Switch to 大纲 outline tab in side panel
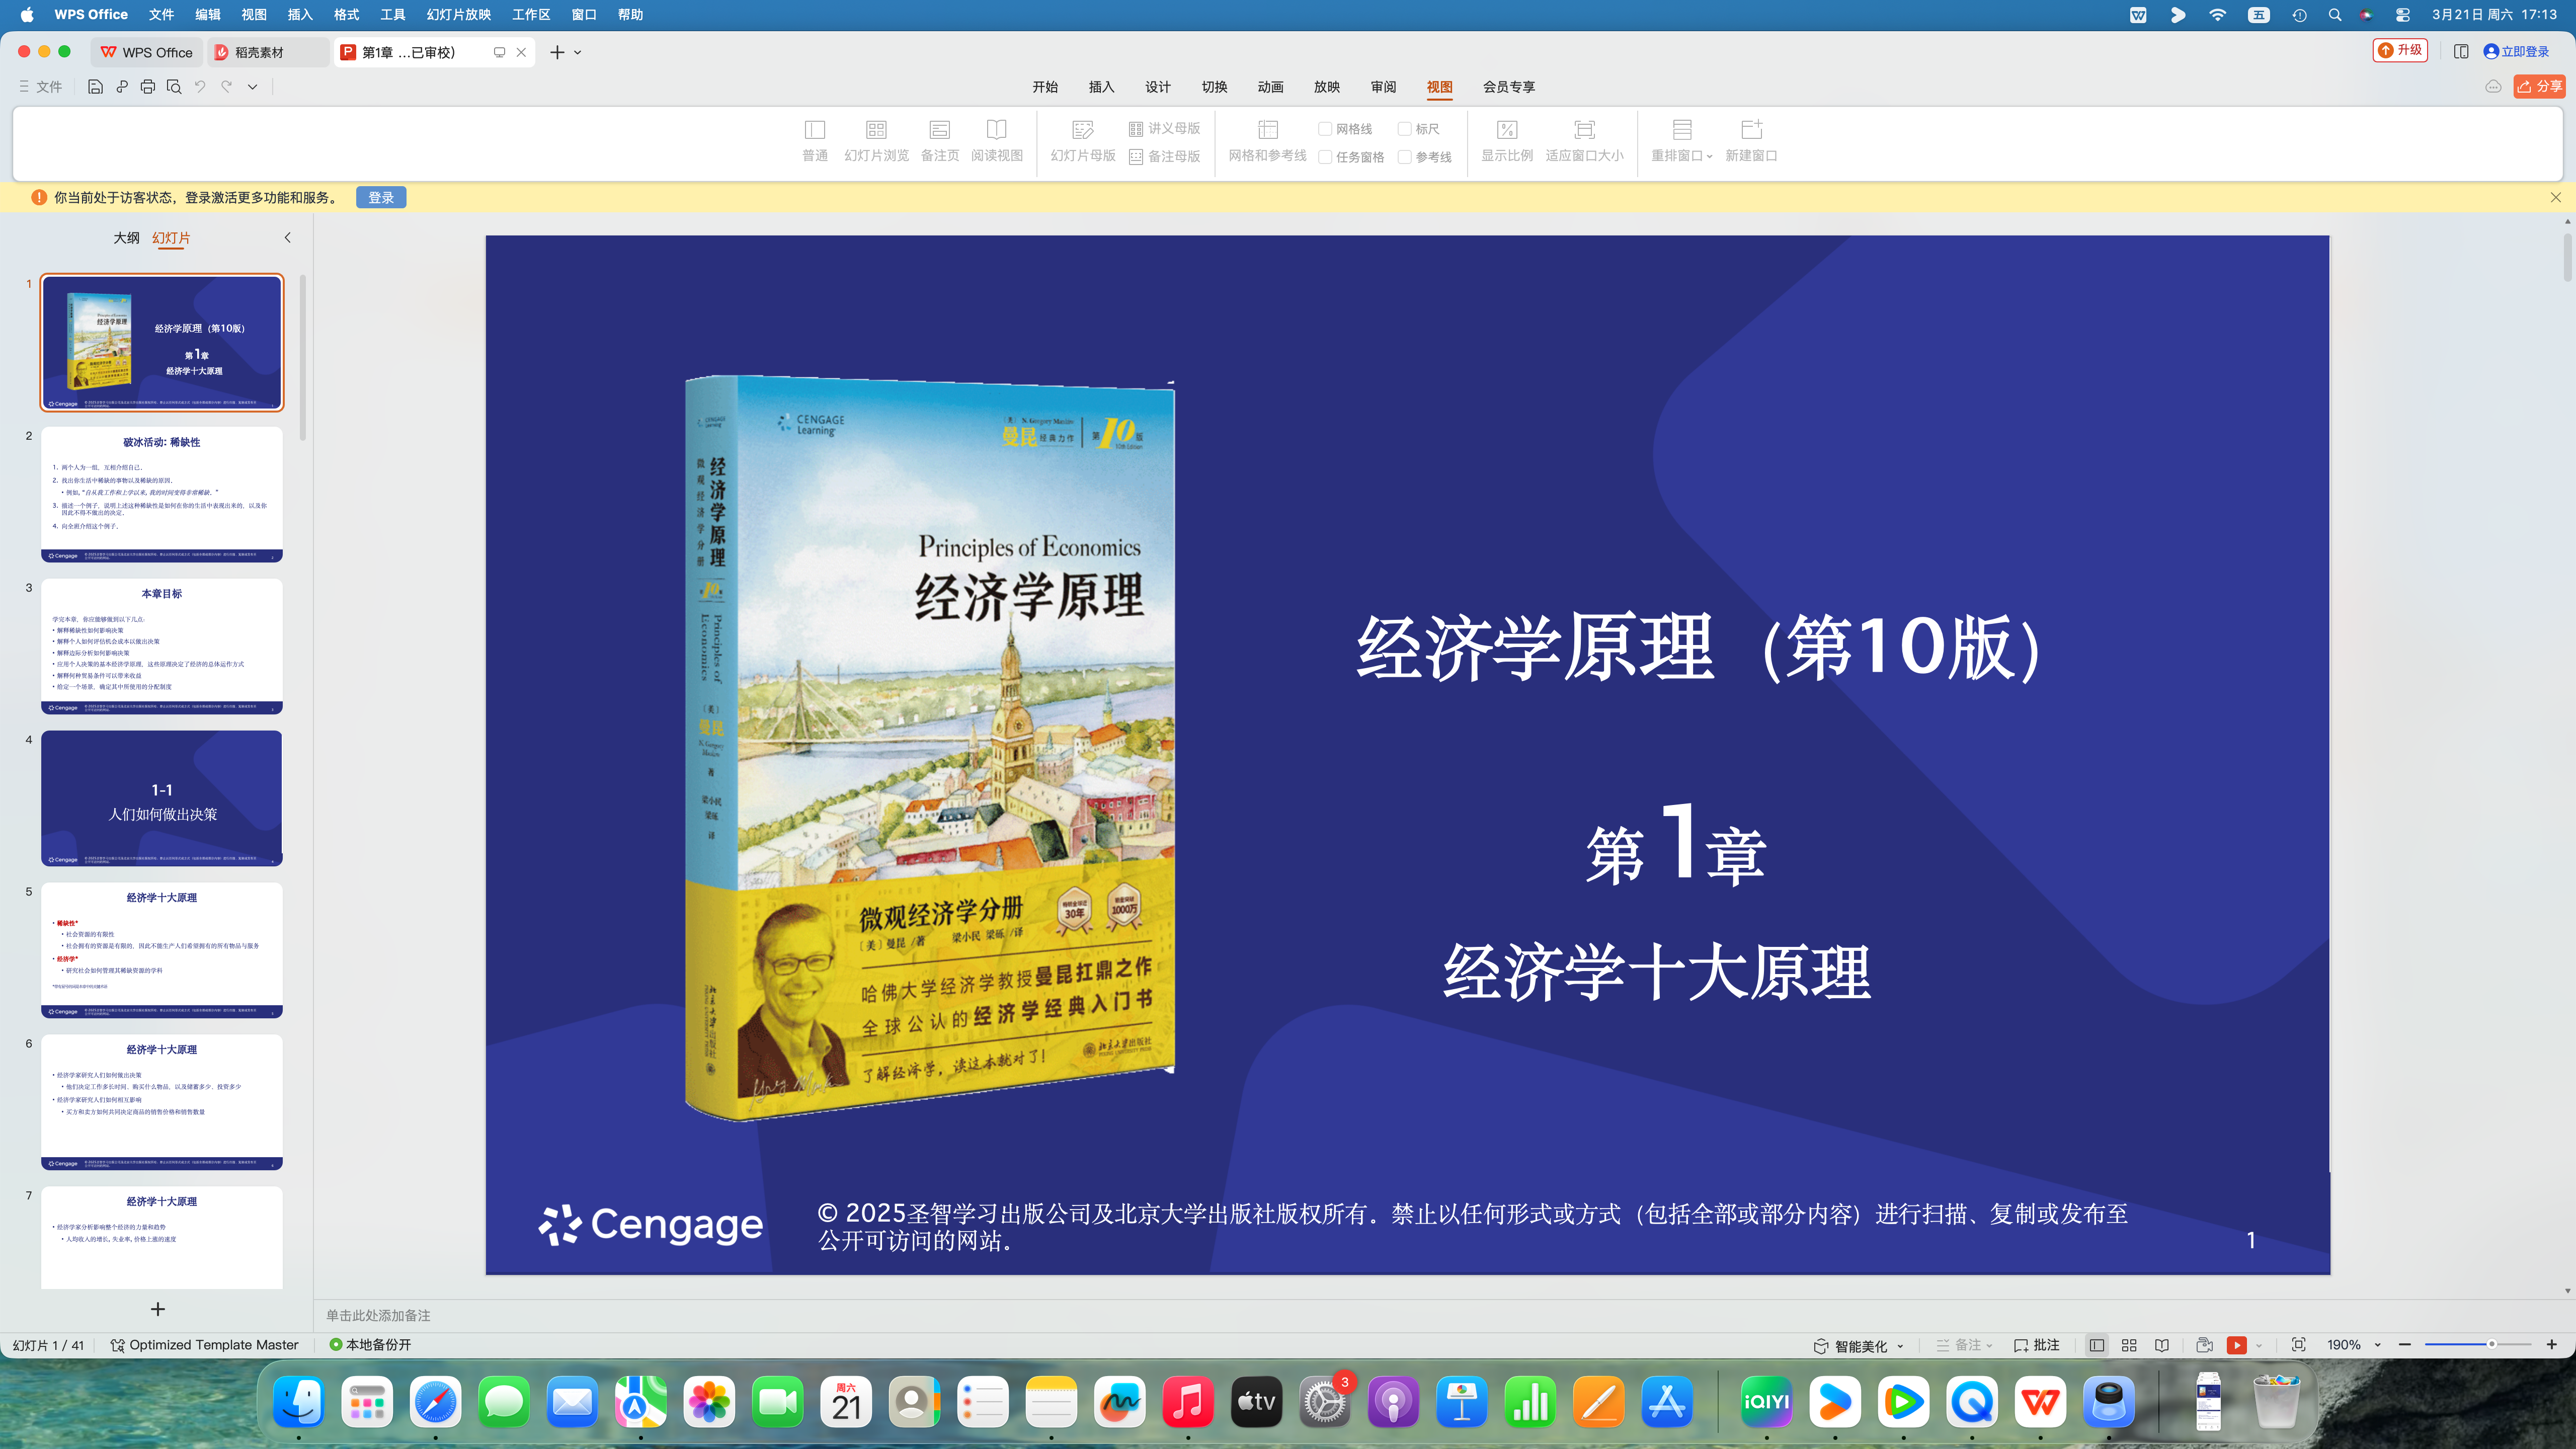2576x1449 pixels. coord(126,238)
